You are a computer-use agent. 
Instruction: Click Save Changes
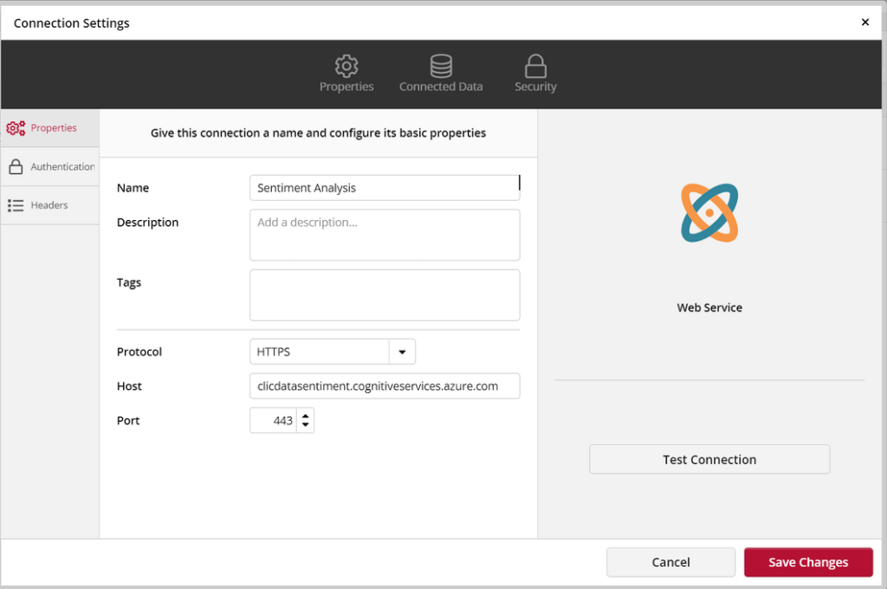(808, 562)
